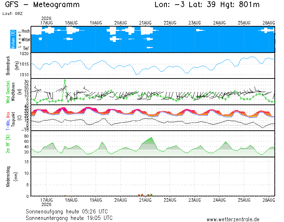Click the 'Taupunkt' dew point axis label

pos(13,119)
